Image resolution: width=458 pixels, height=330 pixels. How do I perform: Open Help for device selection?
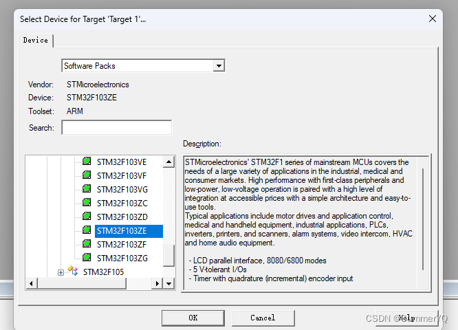pos(407,318)
